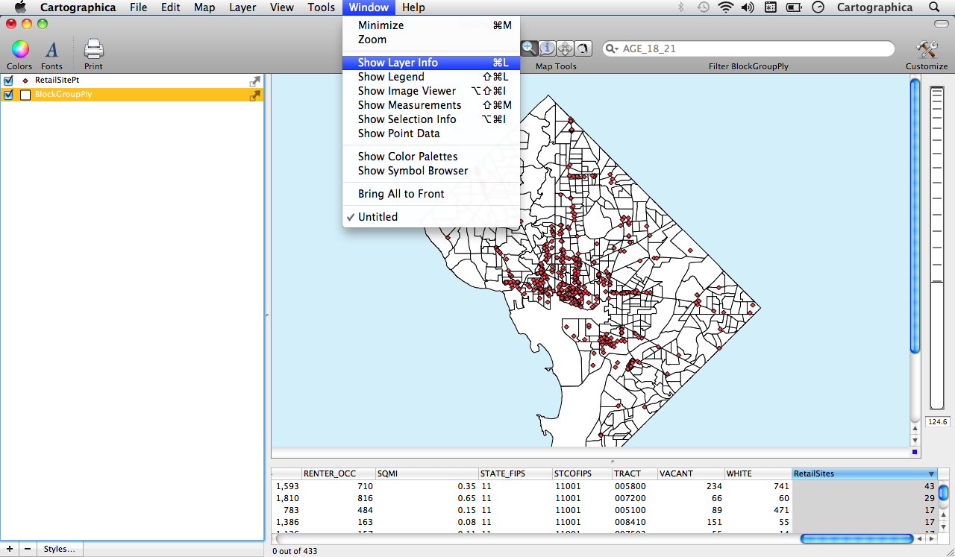Image resolution: width=955 pixels, height=557 pixels.
Task: Open the Layer menu
Action: [242, 7]
